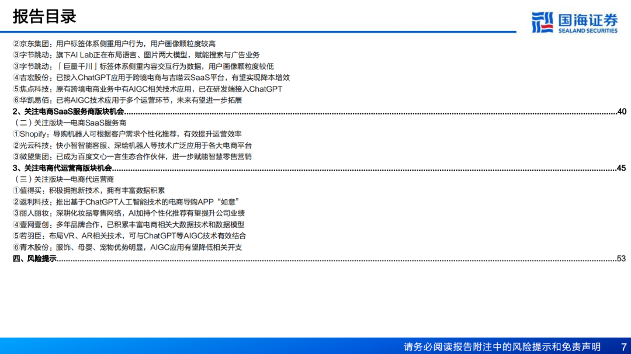Click page number 53
The image size is (631, 354).
pyautogui.click(x=621, y=259)
